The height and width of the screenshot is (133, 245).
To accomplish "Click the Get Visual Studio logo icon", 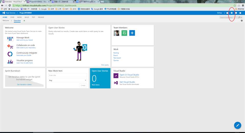I will (x=116, y=83).
